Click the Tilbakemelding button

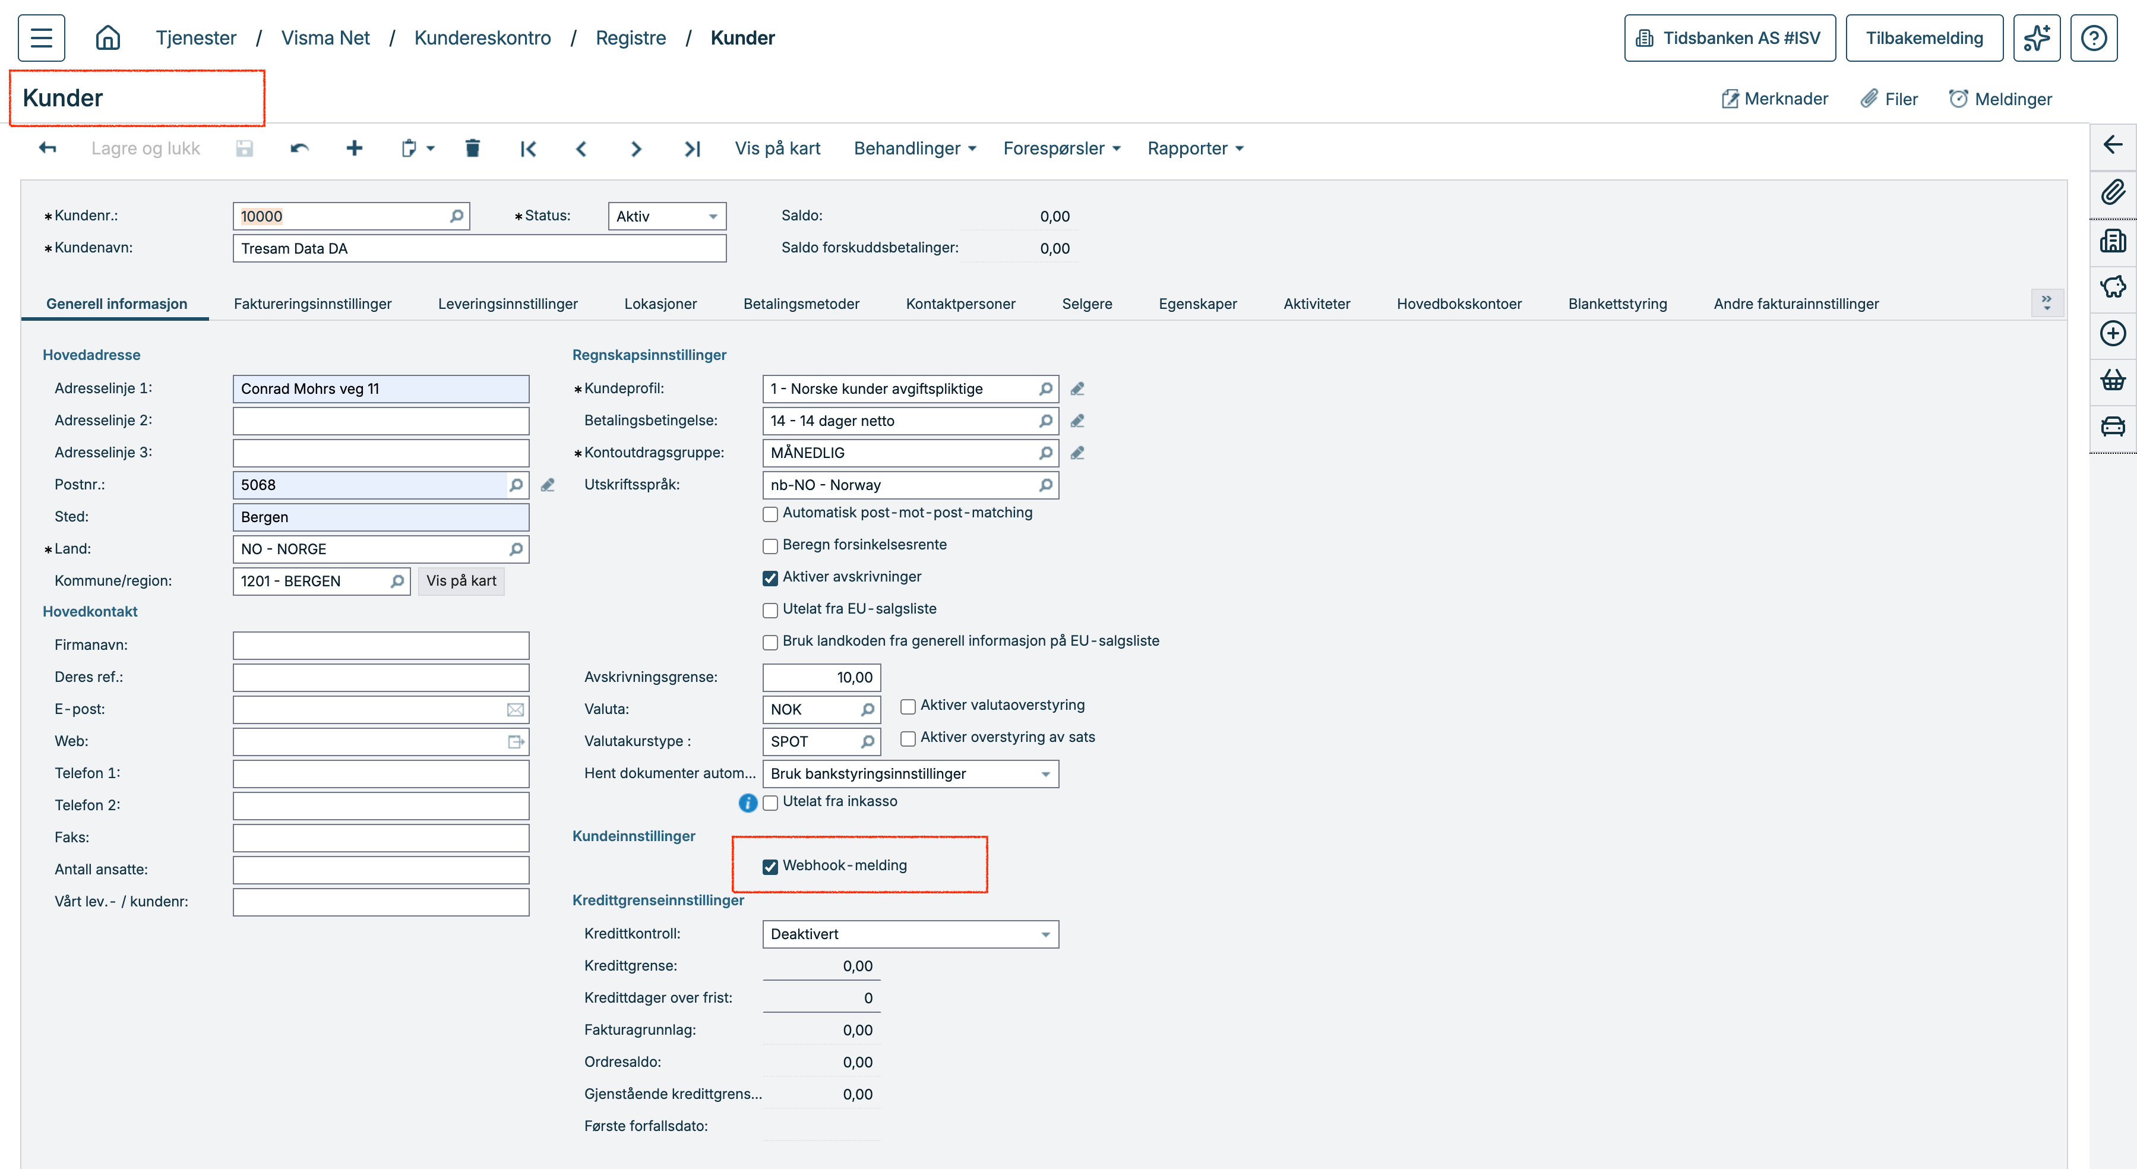pyautogui.click(x=1924, y=38)
